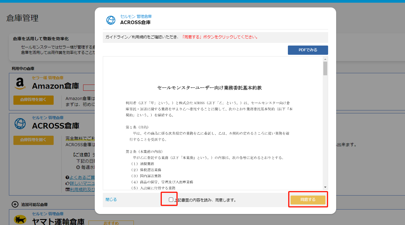
Task: Click the terms document scrollbar thumb
Action: coord(325,68)
